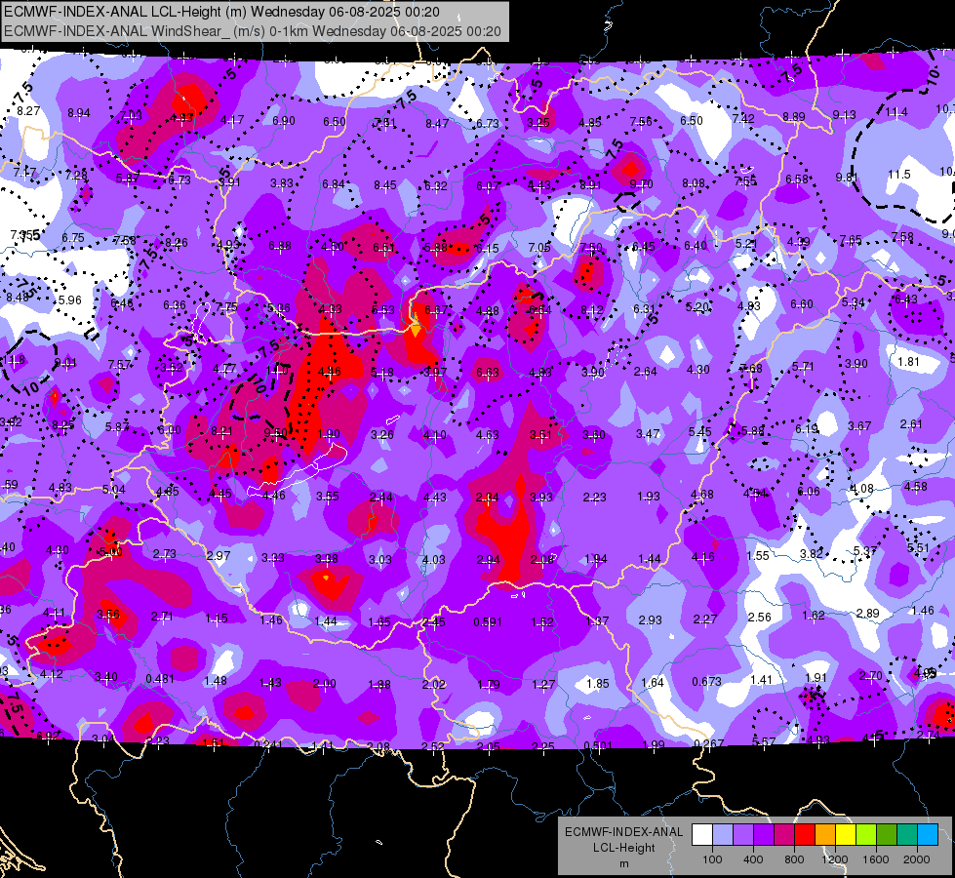Click the grid value '5.71'

pyautogui.click(x=803, y=366)
